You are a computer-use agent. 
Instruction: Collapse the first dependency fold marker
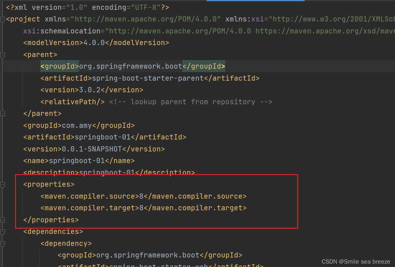coord(2,244)
